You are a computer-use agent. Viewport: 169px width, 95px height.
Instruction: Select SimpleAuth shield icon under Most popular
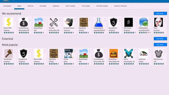[24, 53]
